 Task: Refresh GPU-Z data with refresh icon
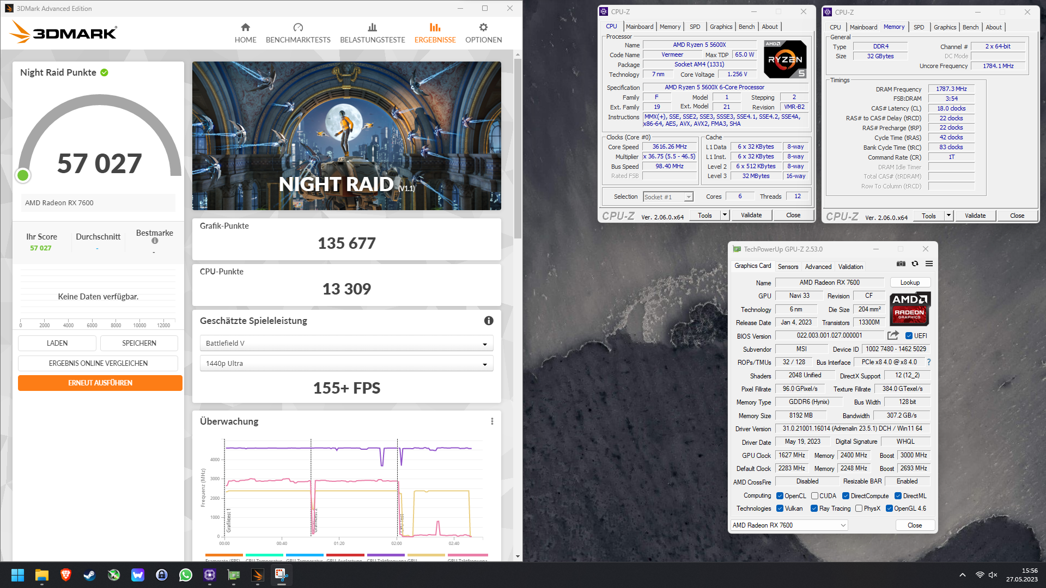(915, 264)
